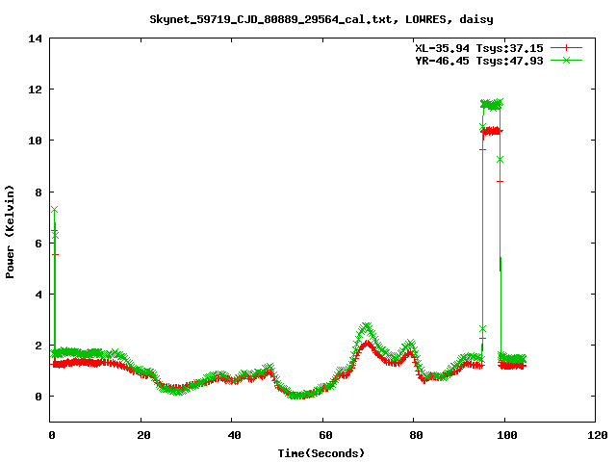Click the x-axis tick label 80
The width and height of the screenshot is (616, 462).
(417, 435)
